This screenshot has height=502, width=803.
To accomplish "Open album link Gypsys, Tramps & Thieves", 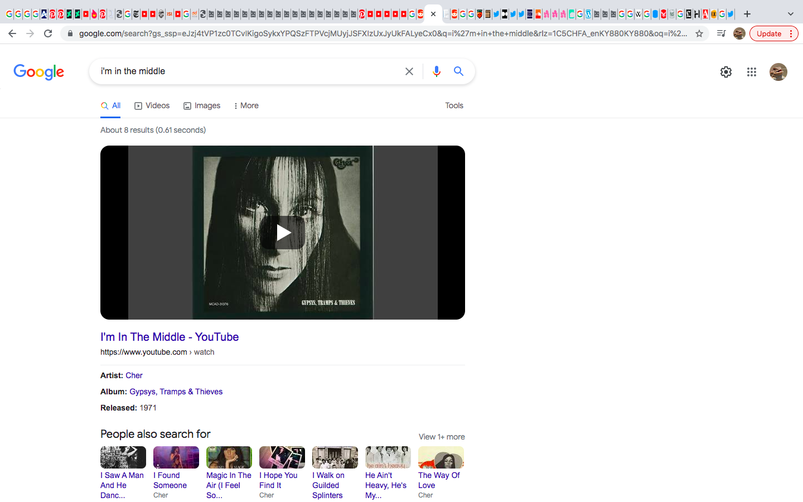I will tap(176, 392).
